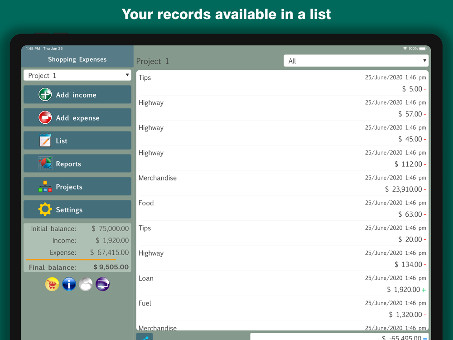Open the shopping cart store icon
Viewport: 453px width, 340px height.
point(52,284)
